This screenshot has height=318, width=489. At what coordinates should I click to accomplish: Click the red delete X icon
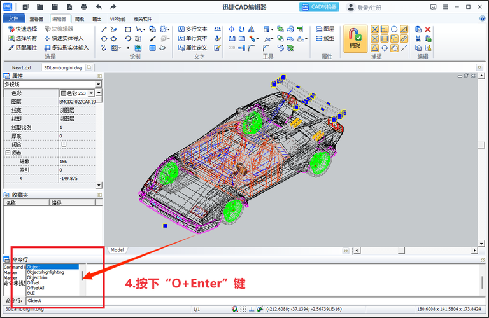coord(428,29)
